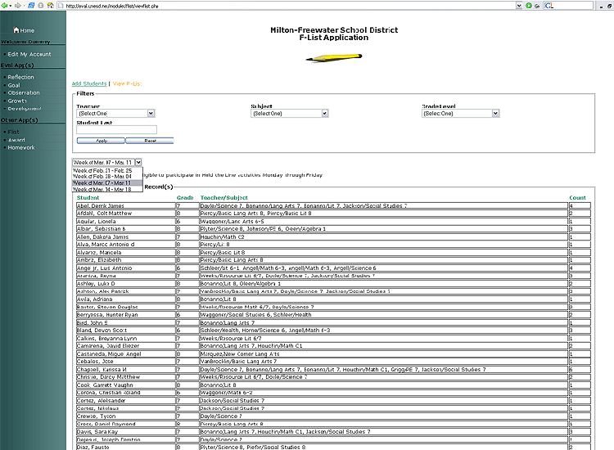Image resolution: width=614 pixels, height=450 pixels.
Task: Click student name Camarena, David Eliezer
Action: tap(108, 346)
